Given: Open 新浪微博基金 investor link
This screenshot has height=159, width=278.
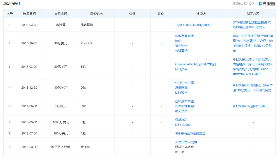Looking at the screenshot, I should pyautogui.click(x=184, y=106).
